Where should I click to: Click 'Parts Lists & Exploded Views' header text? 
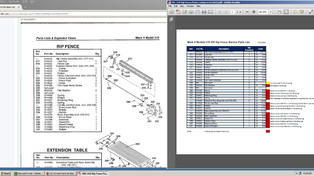56,38
